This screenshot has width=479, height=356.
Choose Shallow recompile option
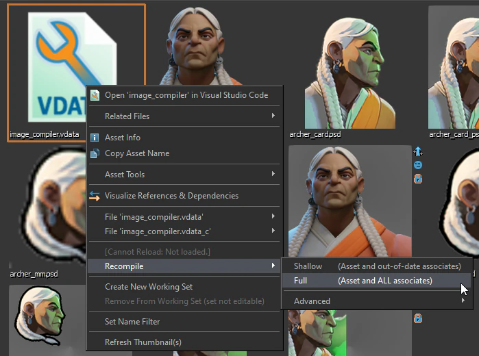click(x=377, y=266)
